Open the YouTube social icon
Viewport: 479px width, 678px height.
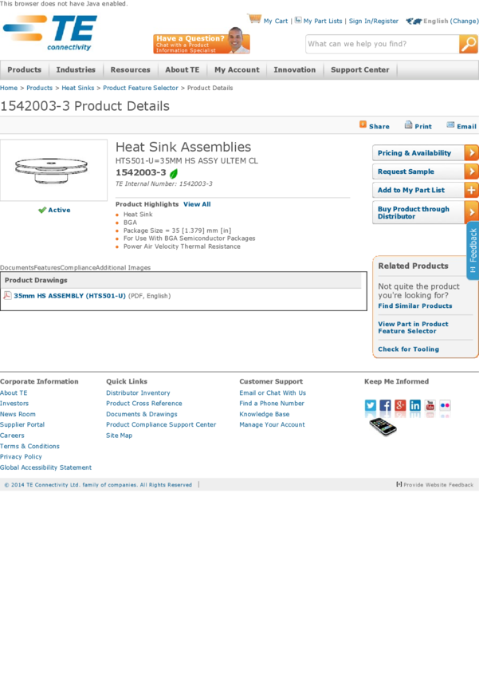[430, 405]
